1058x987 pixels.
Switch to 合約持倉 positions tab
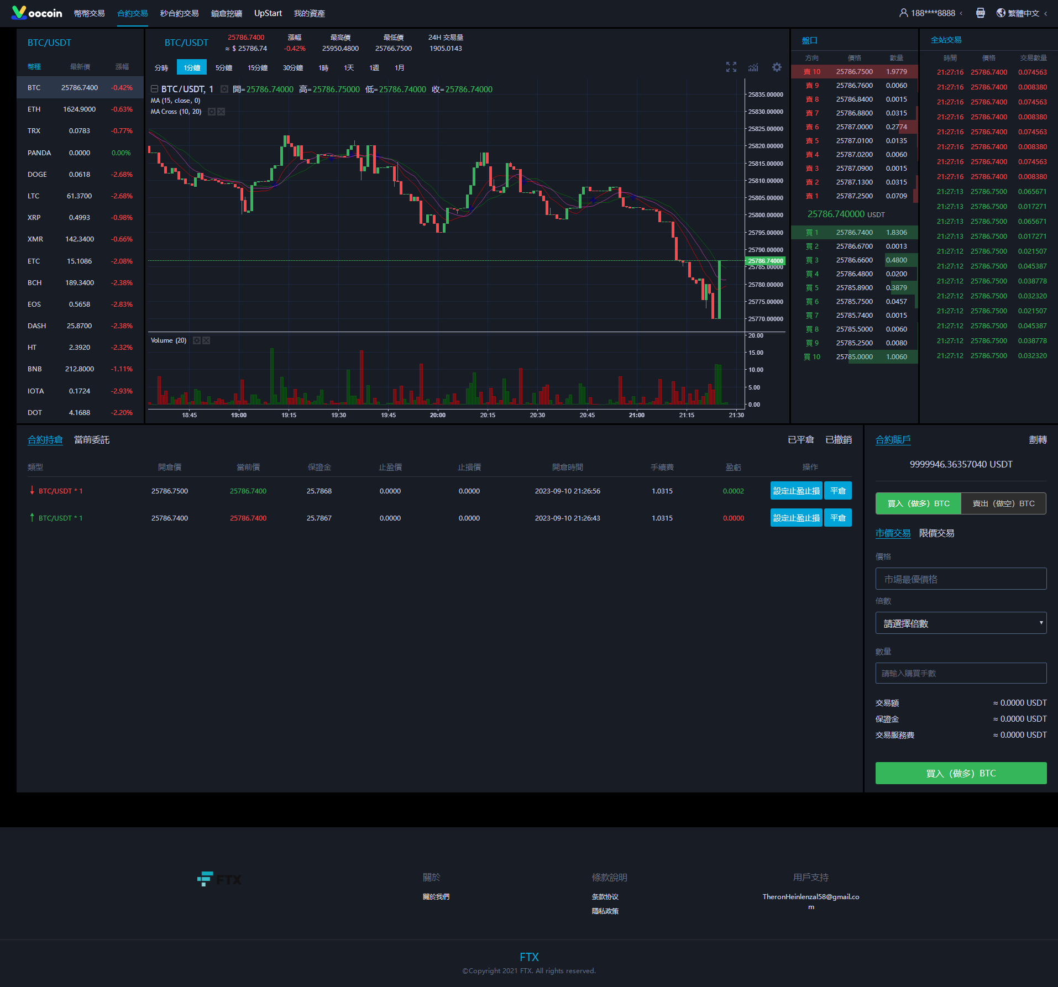tap(45, 440)
